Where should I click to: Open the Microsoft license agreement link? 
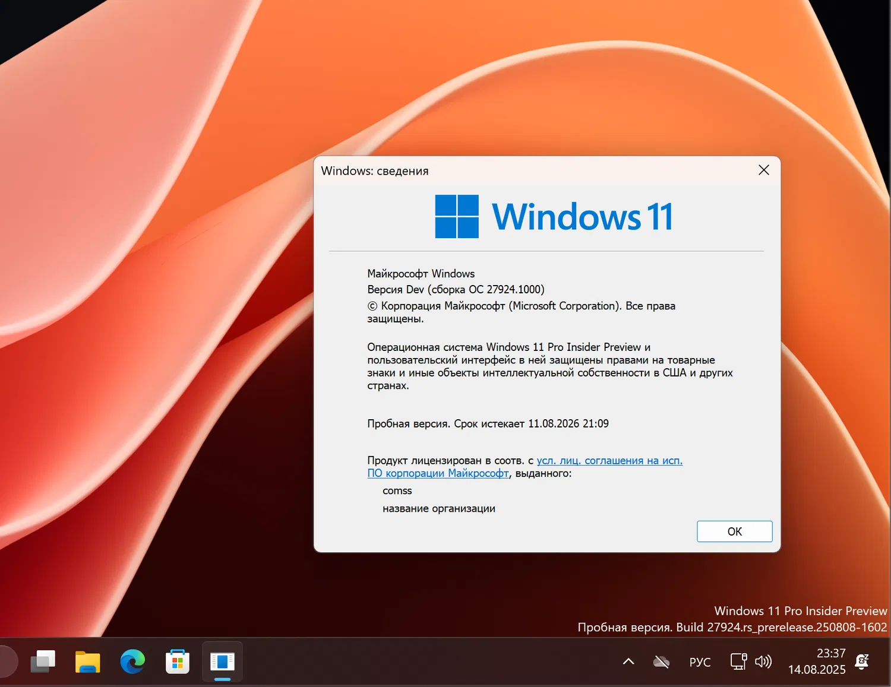click(609, 460)
